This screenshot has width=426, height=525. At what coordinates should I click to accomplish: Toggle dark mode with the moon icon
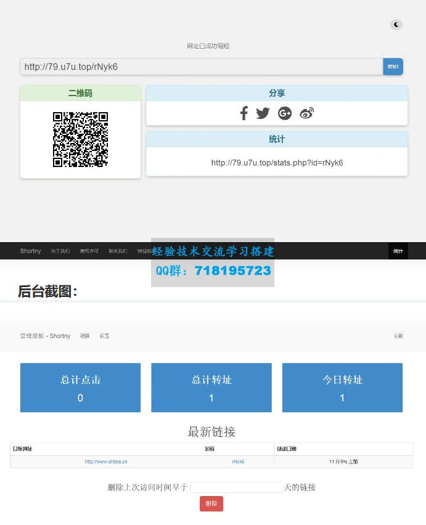coord(396,25)
